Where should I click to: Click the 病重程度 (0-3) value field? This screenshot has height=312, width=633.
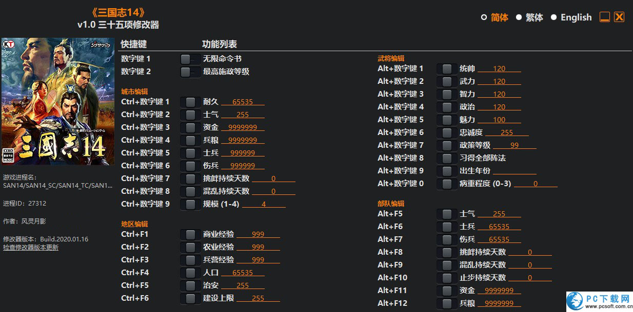pos(536,184)
